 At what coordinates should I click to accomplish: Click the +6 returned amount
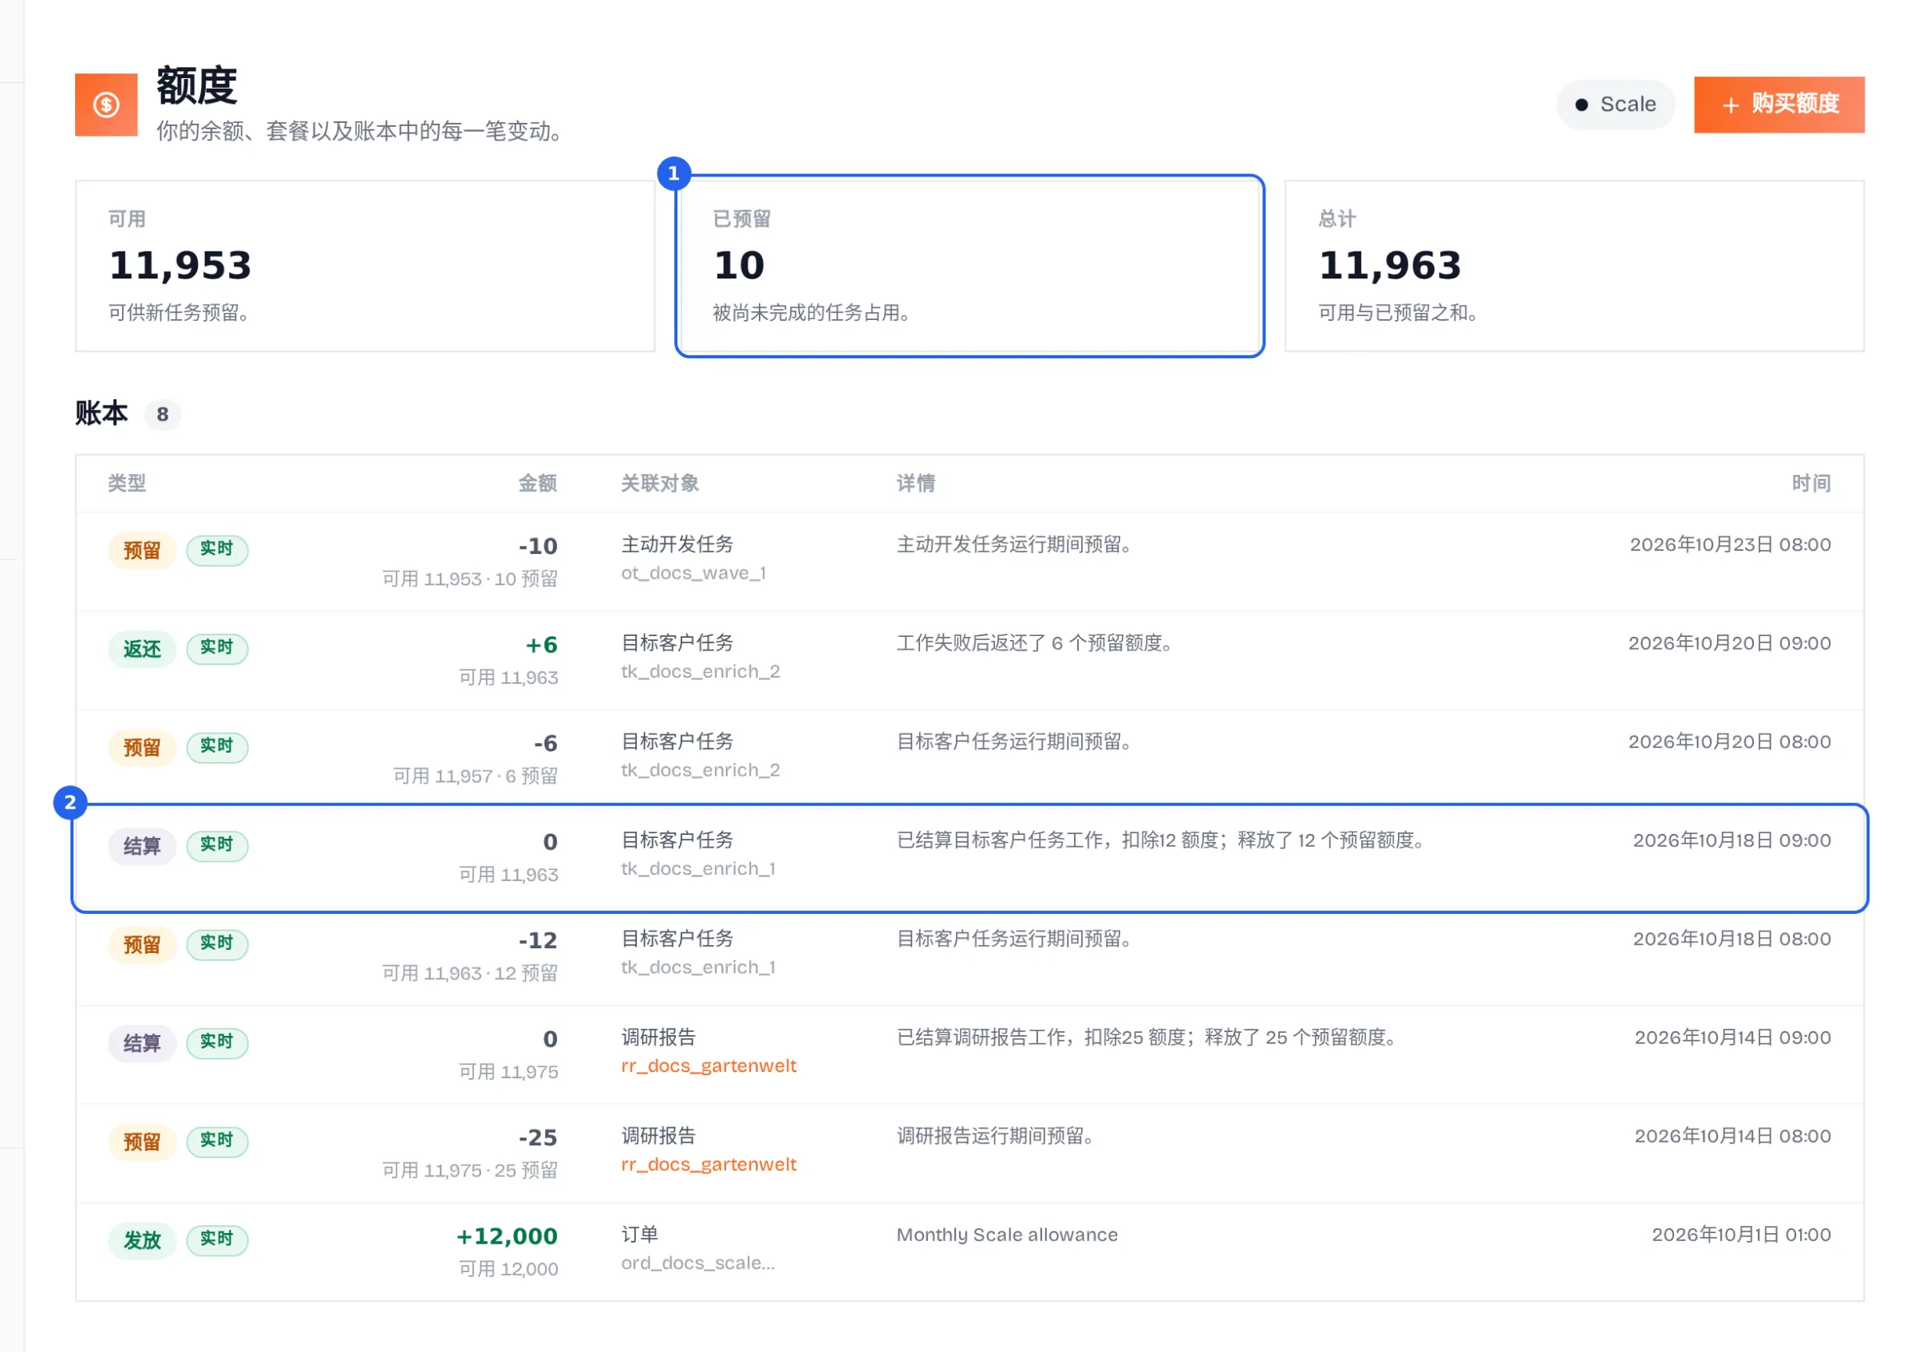[541, 645]
